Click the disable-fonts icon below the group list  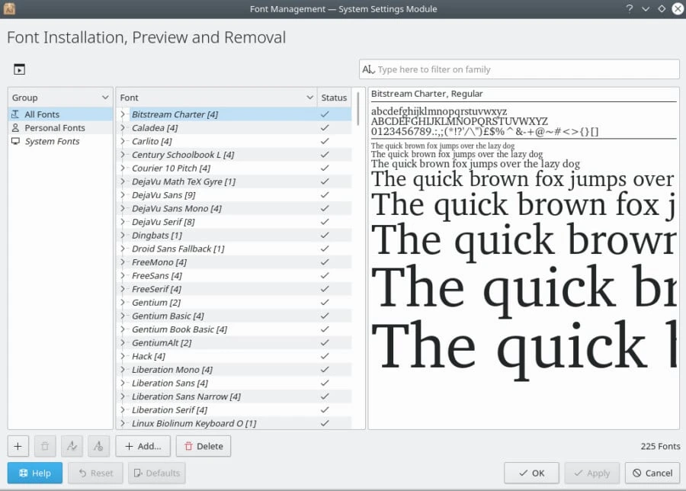[x=98, y=446]
